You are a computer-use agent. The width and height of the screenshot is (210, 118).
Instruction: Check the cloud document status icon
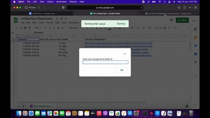[x=66, y=19]
